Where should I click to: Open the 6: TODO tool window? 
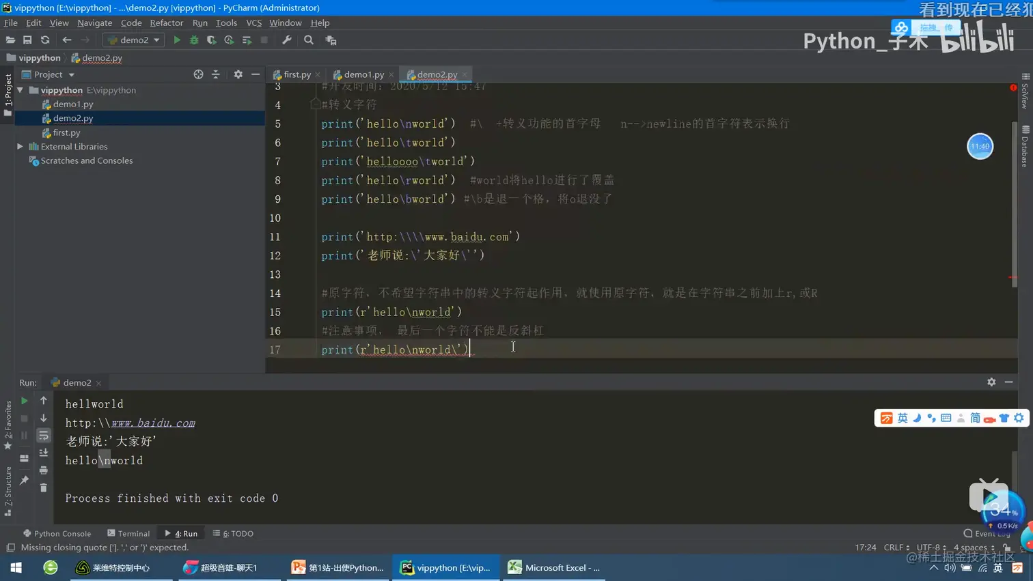(x=233, y=534)
